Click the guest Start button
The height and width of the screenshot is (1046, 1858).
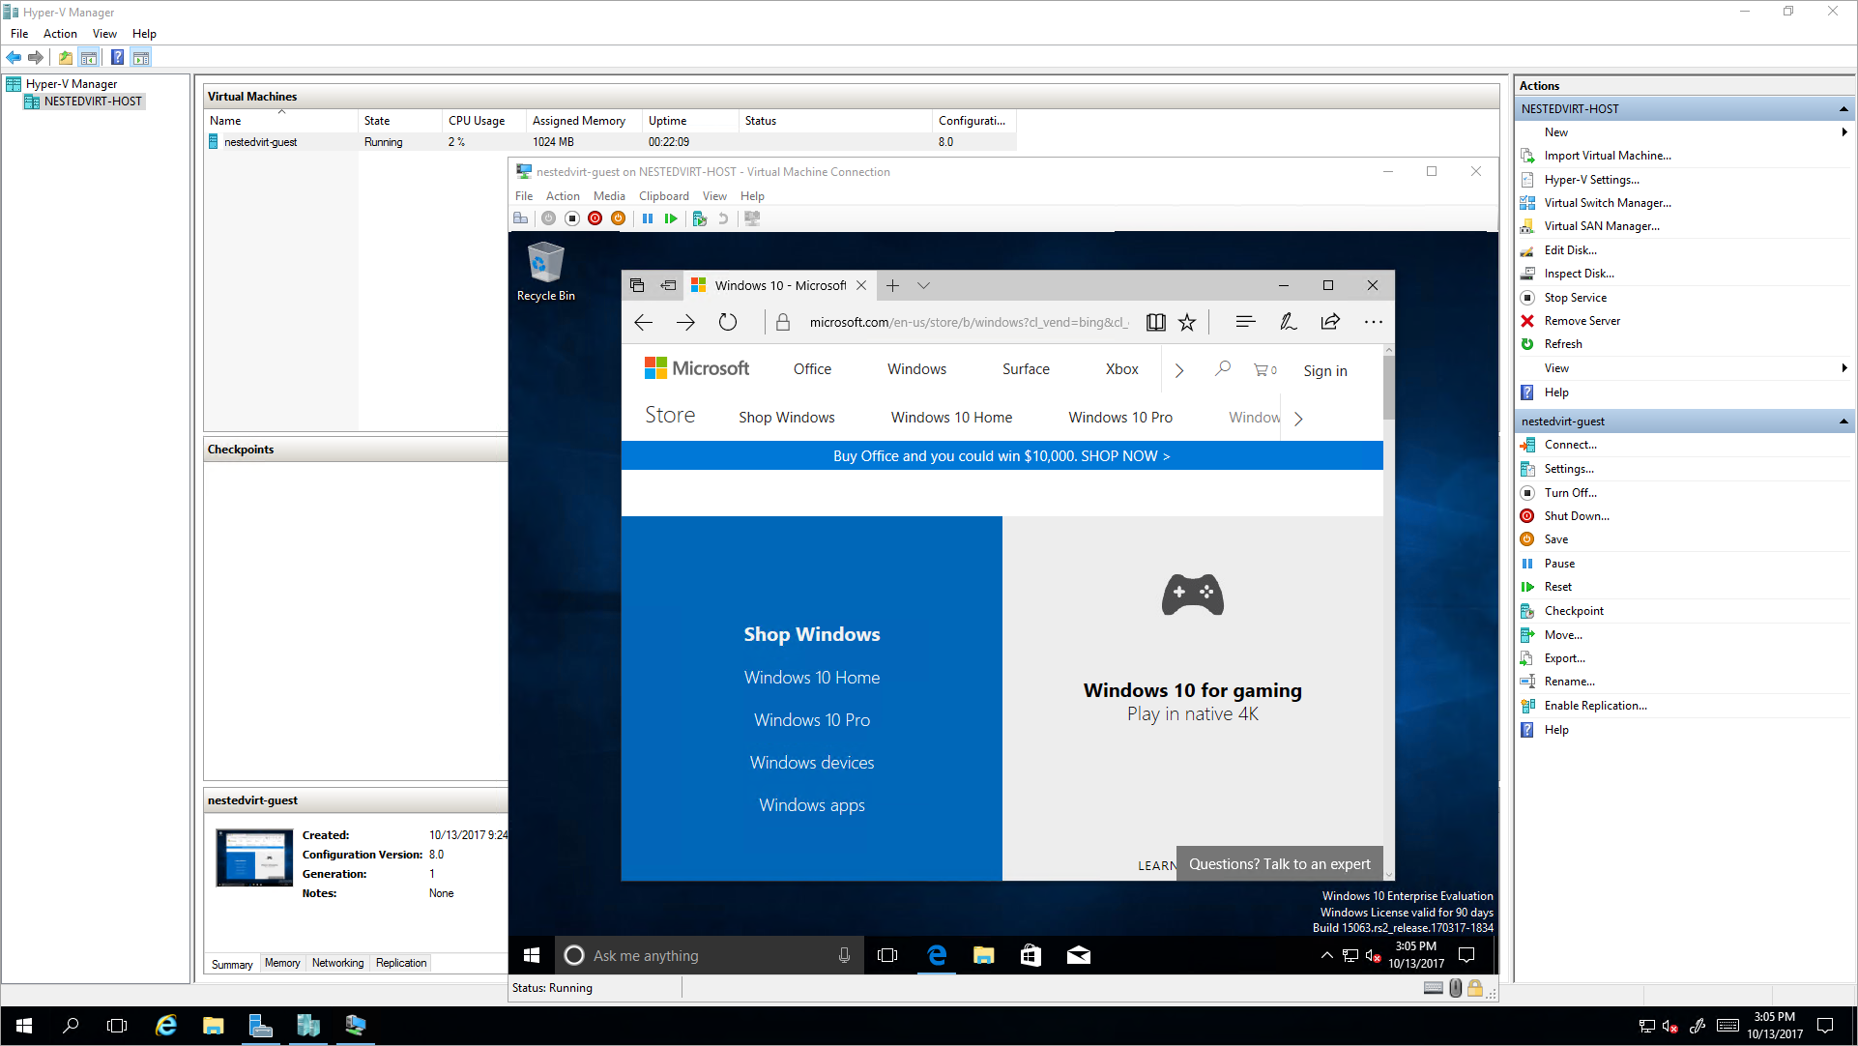(x=532, y=955)
